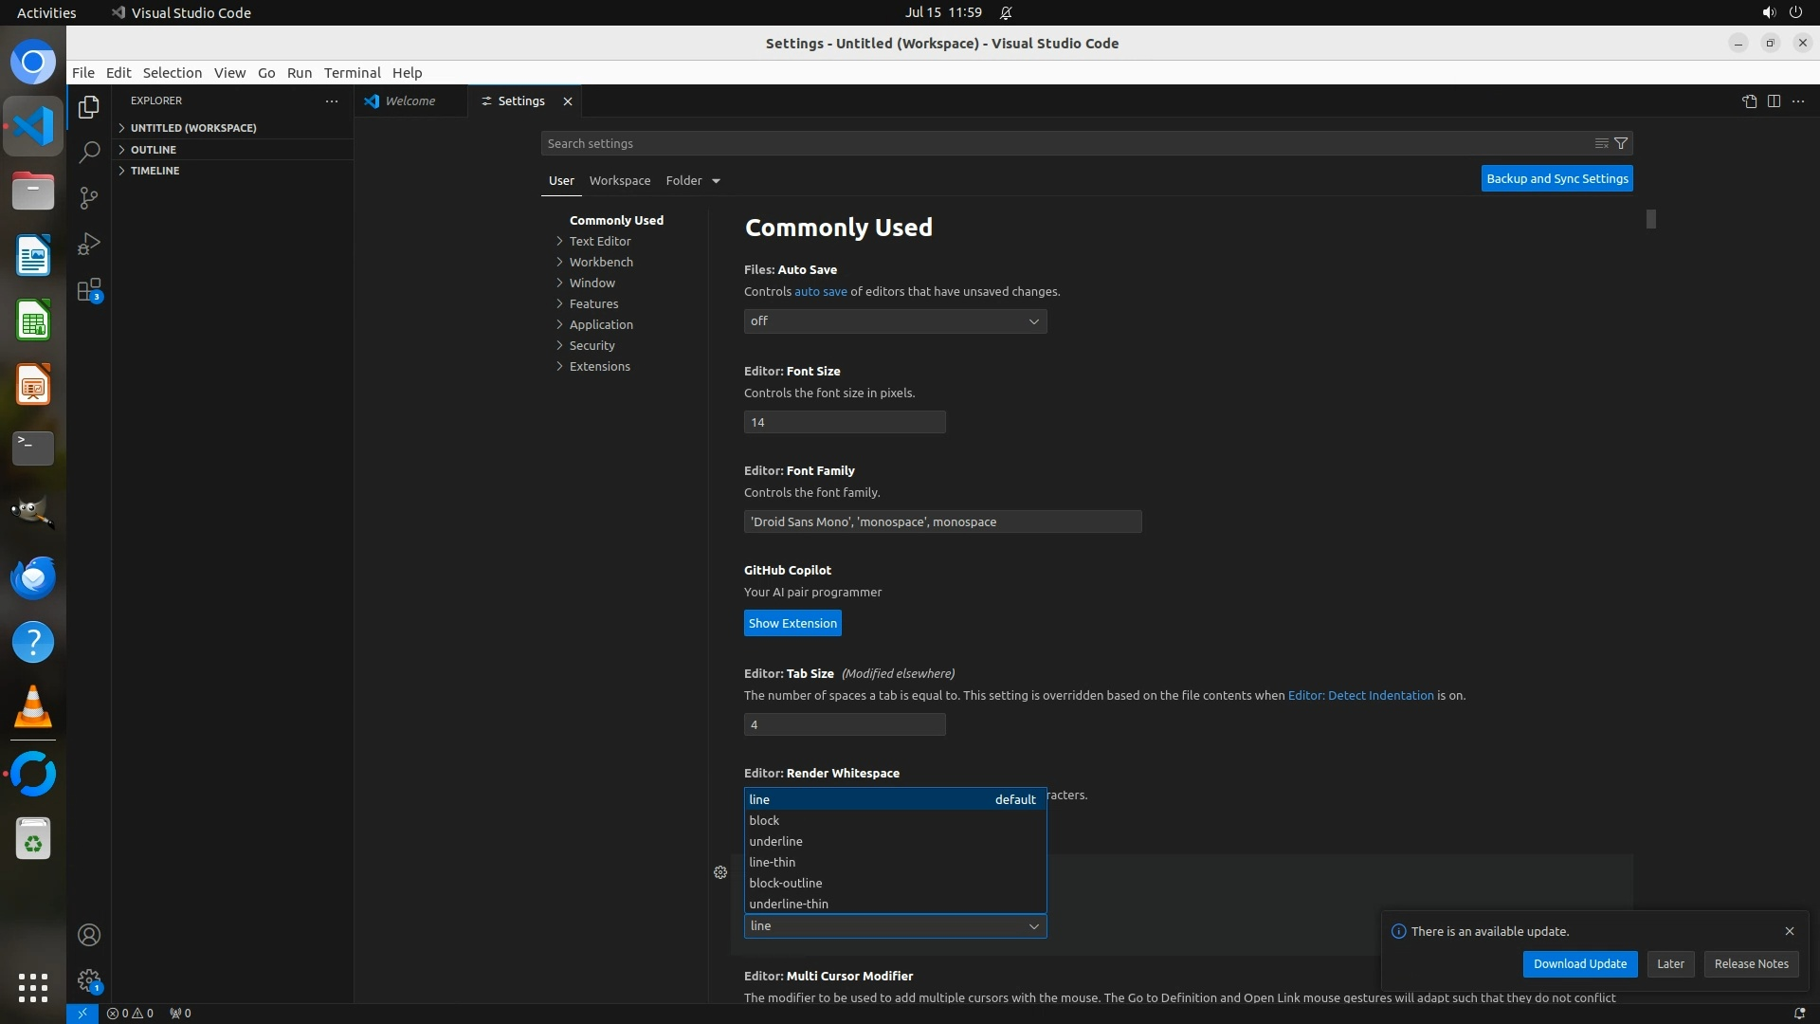Open the Extensions view icon
The image size is (1820, 1024).
(x=89, y=290)
